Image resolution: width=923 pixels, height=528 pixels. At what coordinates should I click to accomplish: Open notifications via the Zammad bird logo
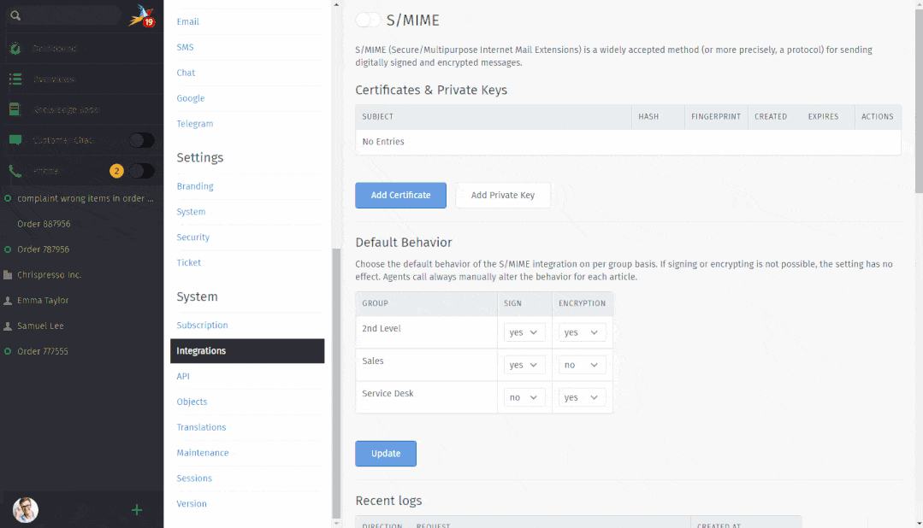click(141, 16)
